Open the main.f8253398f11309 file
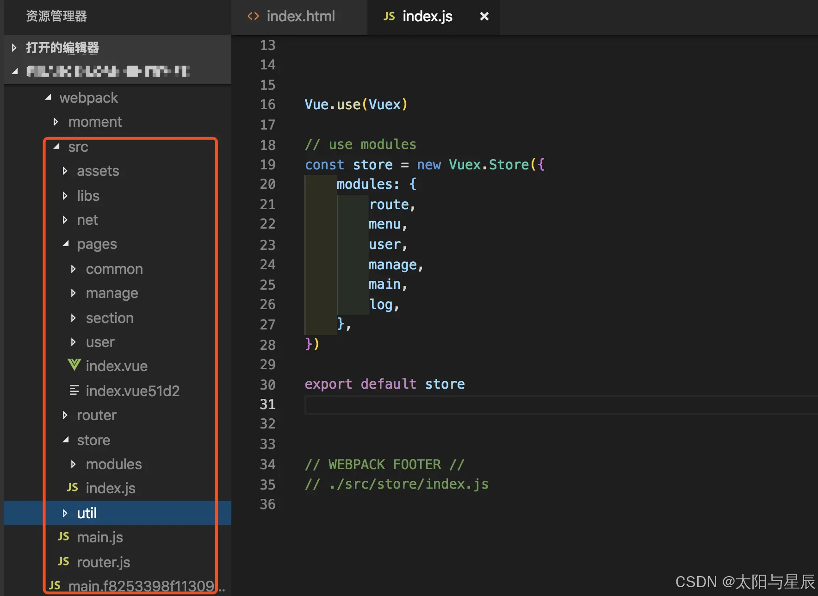 [x=146, y=586]
